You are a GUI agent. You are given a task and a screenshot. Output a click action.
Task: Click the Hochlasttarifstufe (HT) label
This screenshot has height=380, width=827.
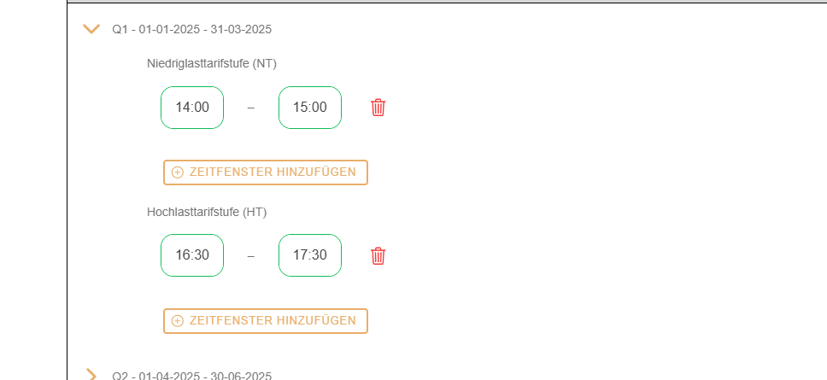tap(207, 212)
